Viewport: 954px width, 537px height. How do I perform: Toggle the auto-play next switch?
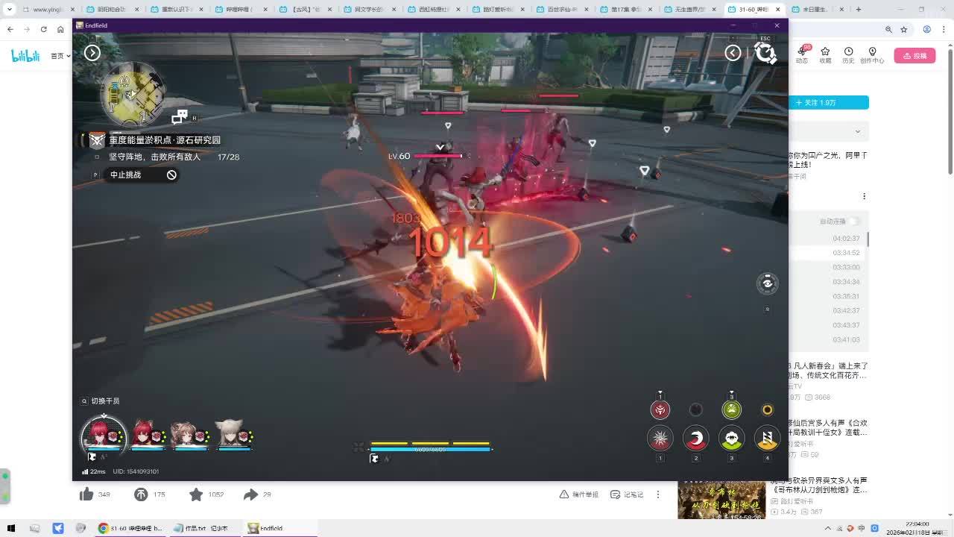coord(853,222)
